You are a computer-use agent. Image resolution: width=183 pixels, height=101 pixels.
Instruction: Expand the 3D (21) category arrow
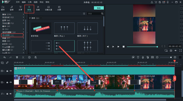coord(23,29)
